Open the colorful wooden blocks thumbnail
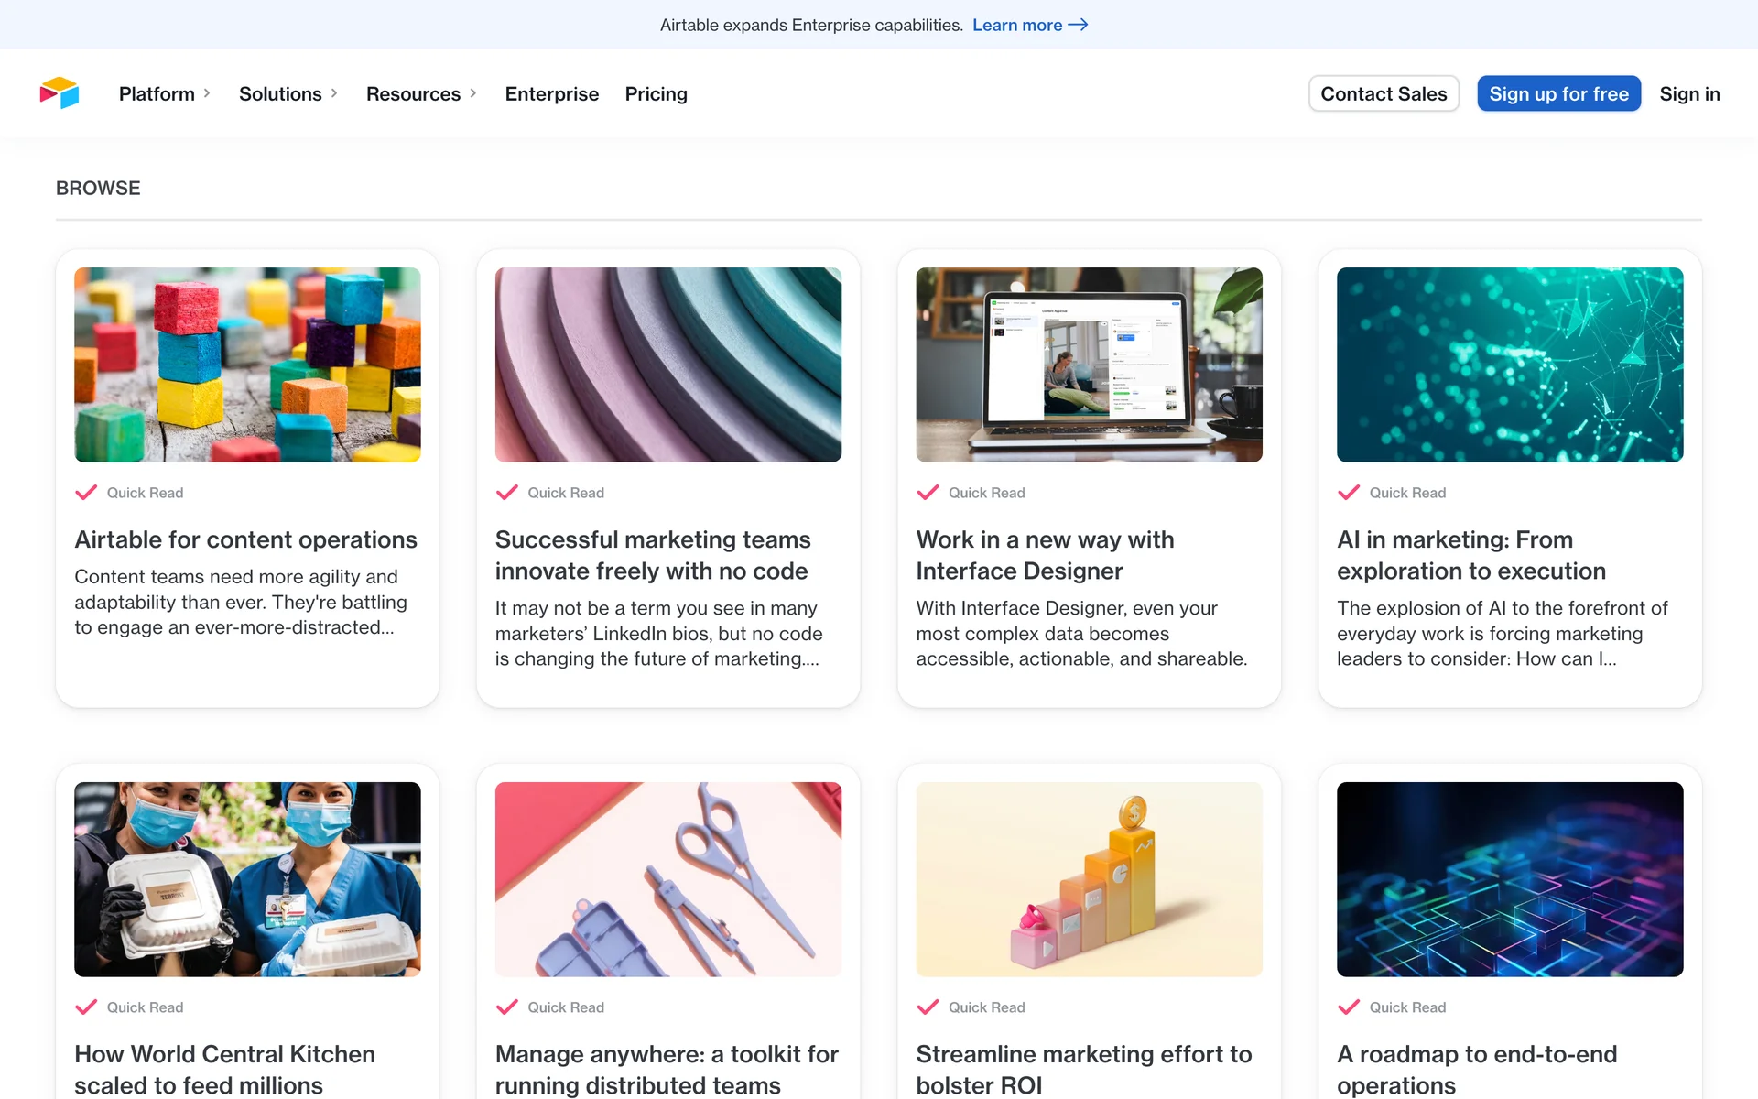The height and width of the screenshot is (1099, 1758). [247, 365]
